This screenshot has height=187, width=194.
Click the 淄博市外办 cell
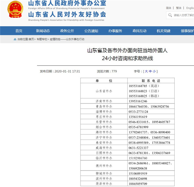pyautogui.click(x=104, y=112)
